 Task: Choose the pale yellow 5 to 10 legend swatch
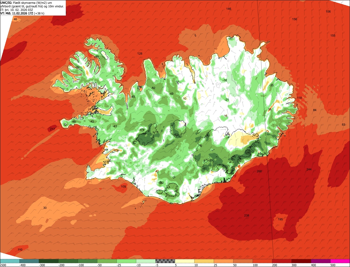coord(185,261)
